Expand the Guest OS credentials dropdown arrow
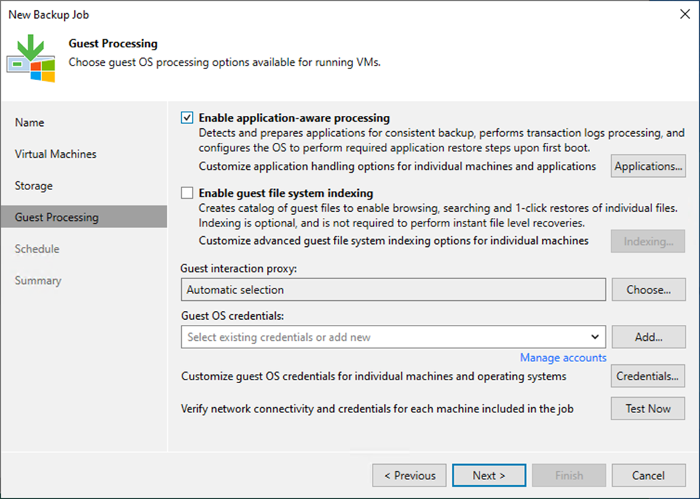 [x=595, y=337]
